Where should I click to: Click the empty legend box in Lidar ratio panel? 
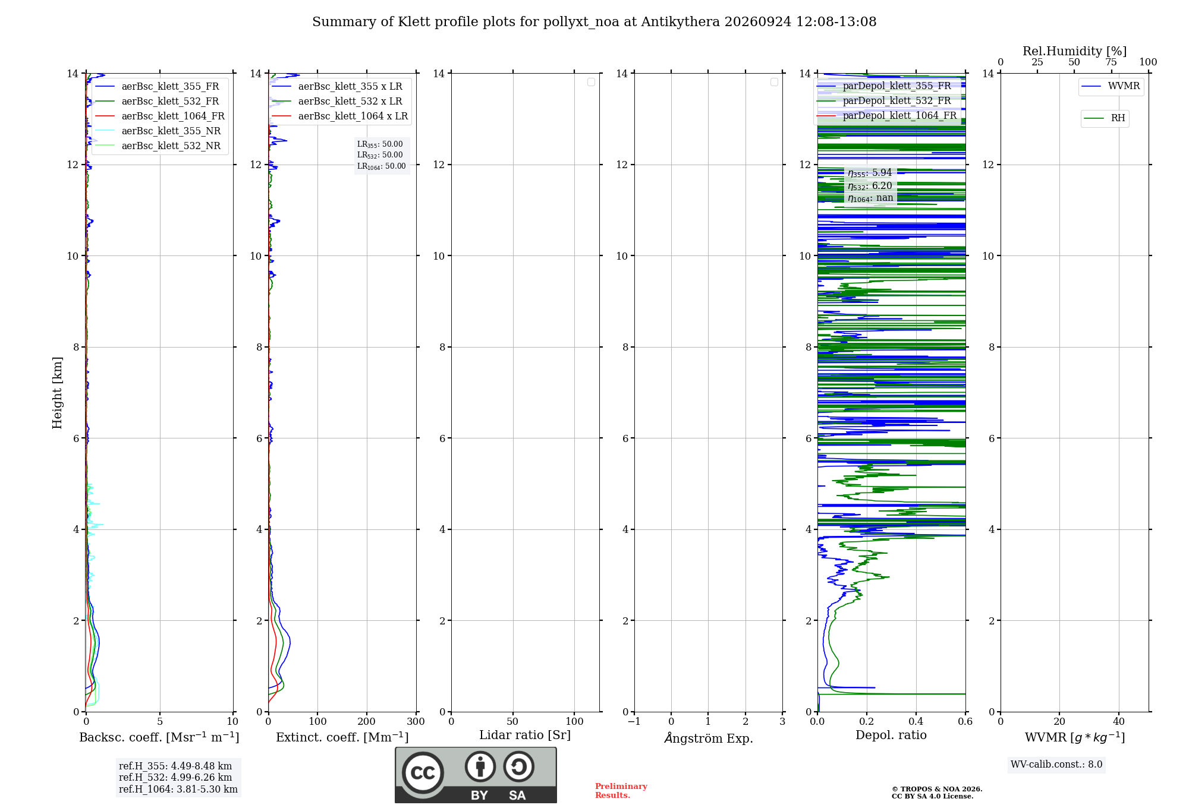coord(591,82)
